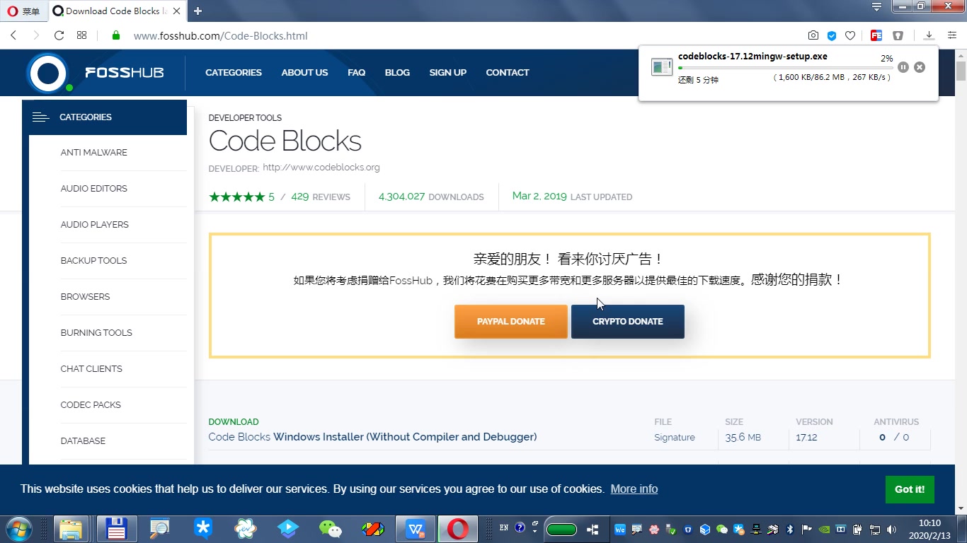Open Easy Setup sliders icon

pos(953,35)
